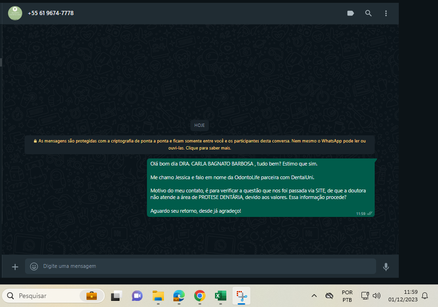The width and height of the screenshot is (438, 307).
Task: Open the chat options three-dot menu
Action: [x=386, y=13]
